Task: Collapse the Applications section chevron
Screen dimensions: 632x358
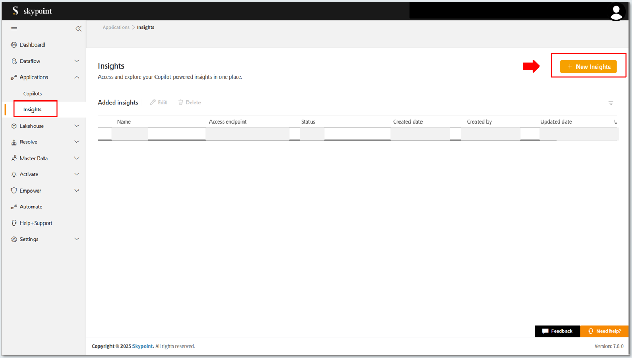Action: [76, 77]
